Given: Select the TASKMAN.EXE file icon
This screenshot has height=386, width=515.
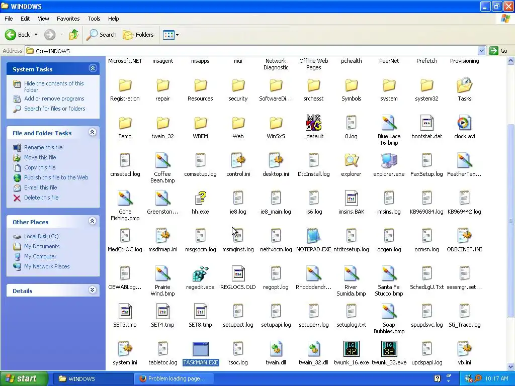Looking at the screenshot, I should (200, 349).
